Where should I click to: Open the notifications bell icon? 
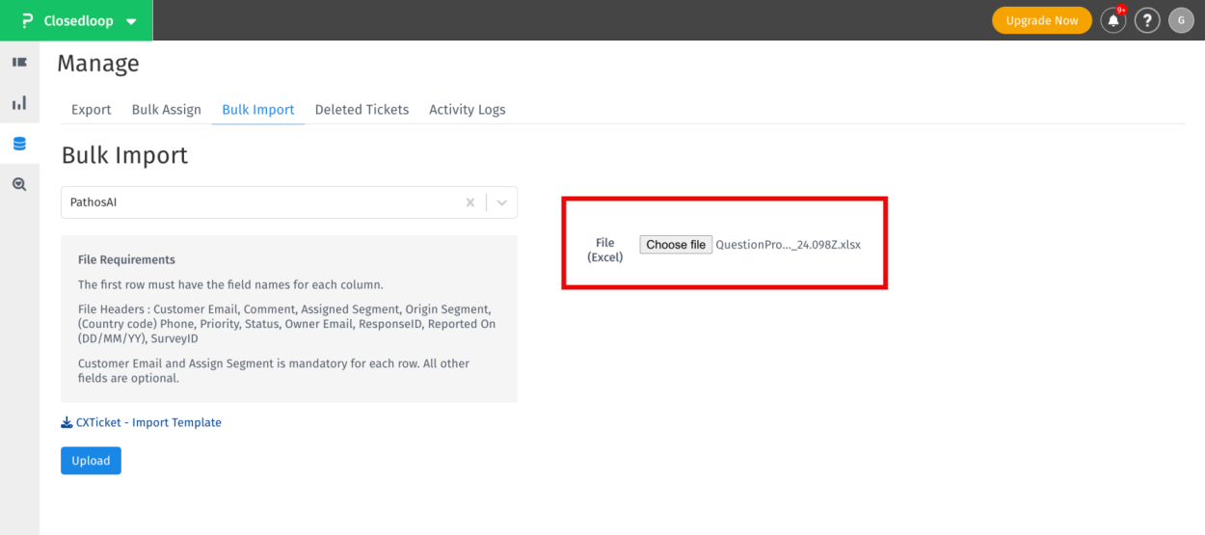(x=1113, y=20)
